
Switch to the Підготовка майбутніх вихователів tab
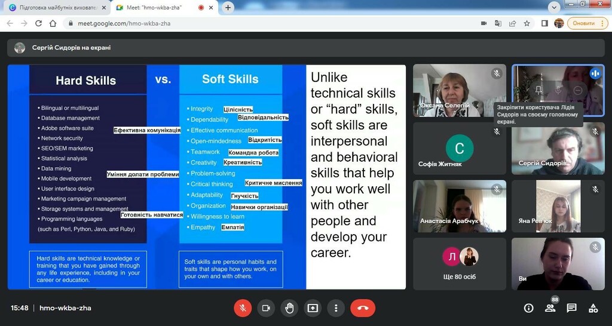click(x=58, y=8)
